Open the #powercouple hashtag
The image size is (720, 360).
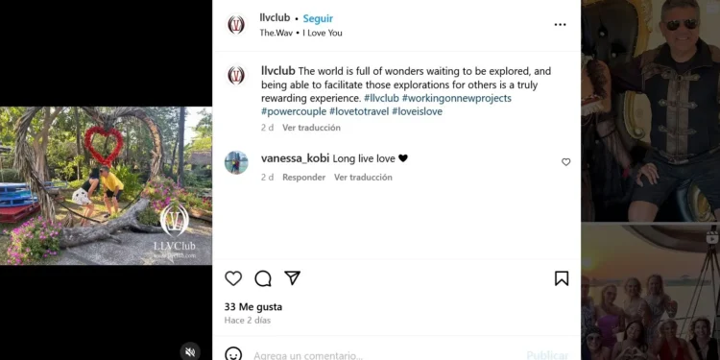coord(294,111)
